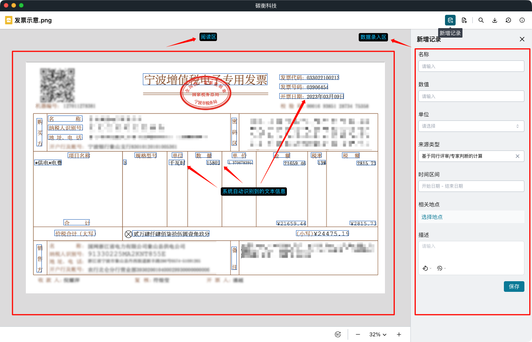Image resolution: width=532 pixels, height=342 pixels.
Task: Open the chevron next to the undo icon
Action: [430, 269]
